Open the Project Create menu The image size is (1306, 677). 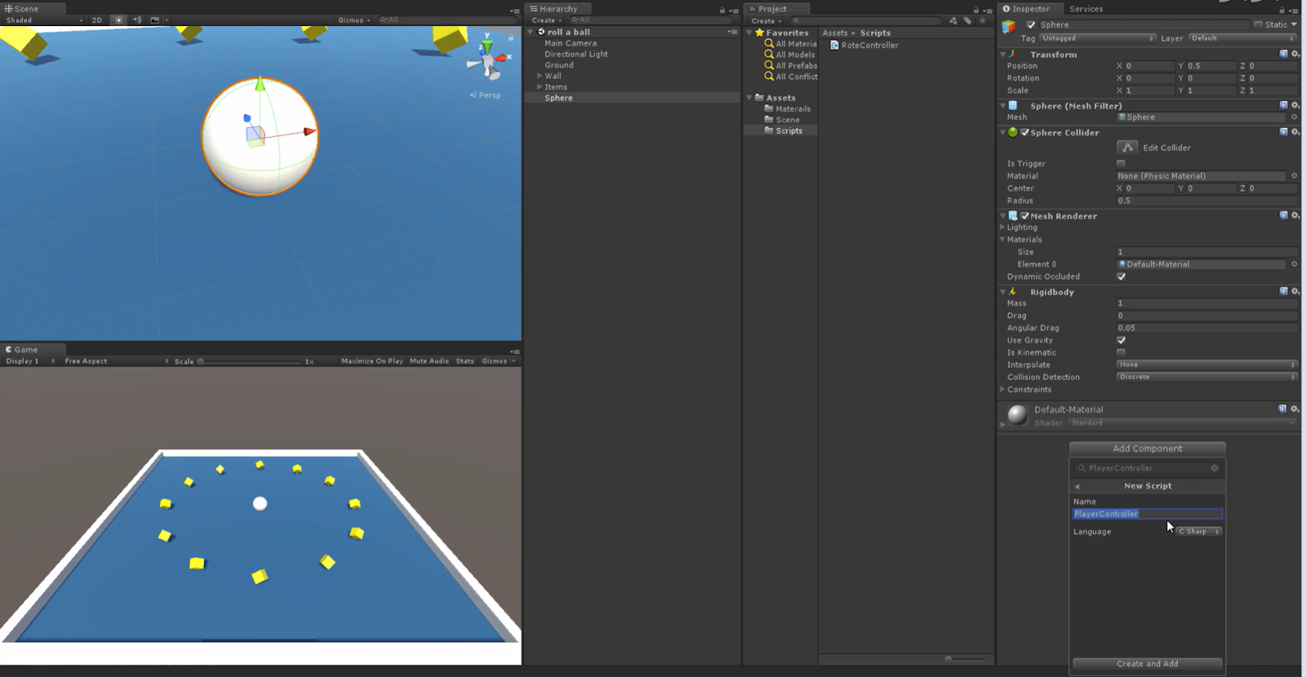[766, 21]
